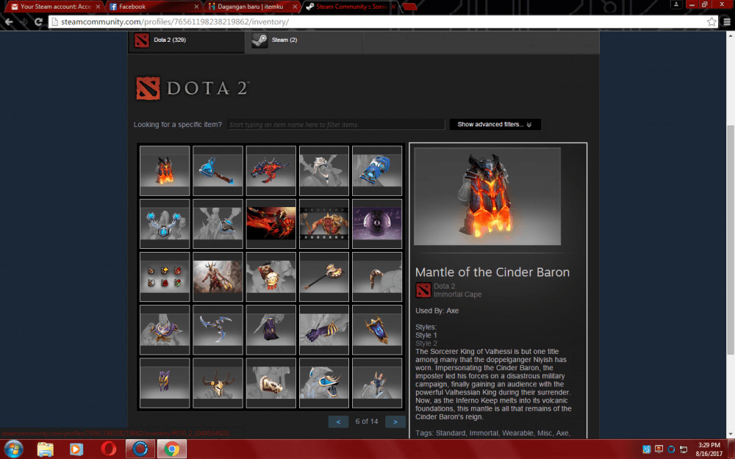Switch to Dota 2 (329) inventory tab
The image size is (735, 459).
point(186,40)
